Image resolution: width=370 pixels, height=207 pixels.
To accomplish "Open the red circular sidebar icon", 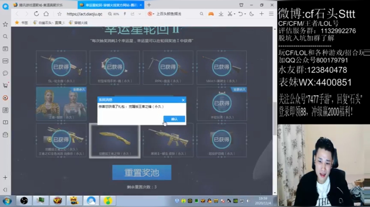I will (x=5, y=98).
